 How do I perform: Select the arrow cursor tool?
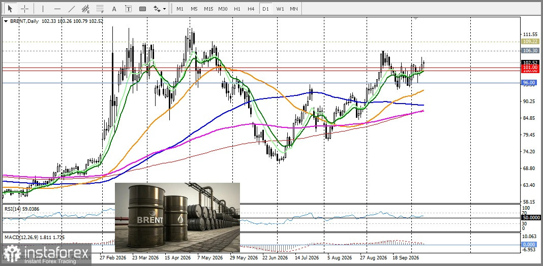coord(10,8)
